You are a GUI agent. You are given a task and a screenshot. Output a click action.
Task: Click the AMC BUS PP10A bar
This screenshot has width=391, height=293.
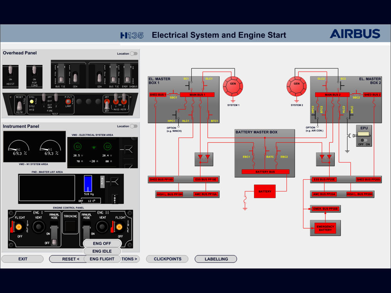point(206,194)
